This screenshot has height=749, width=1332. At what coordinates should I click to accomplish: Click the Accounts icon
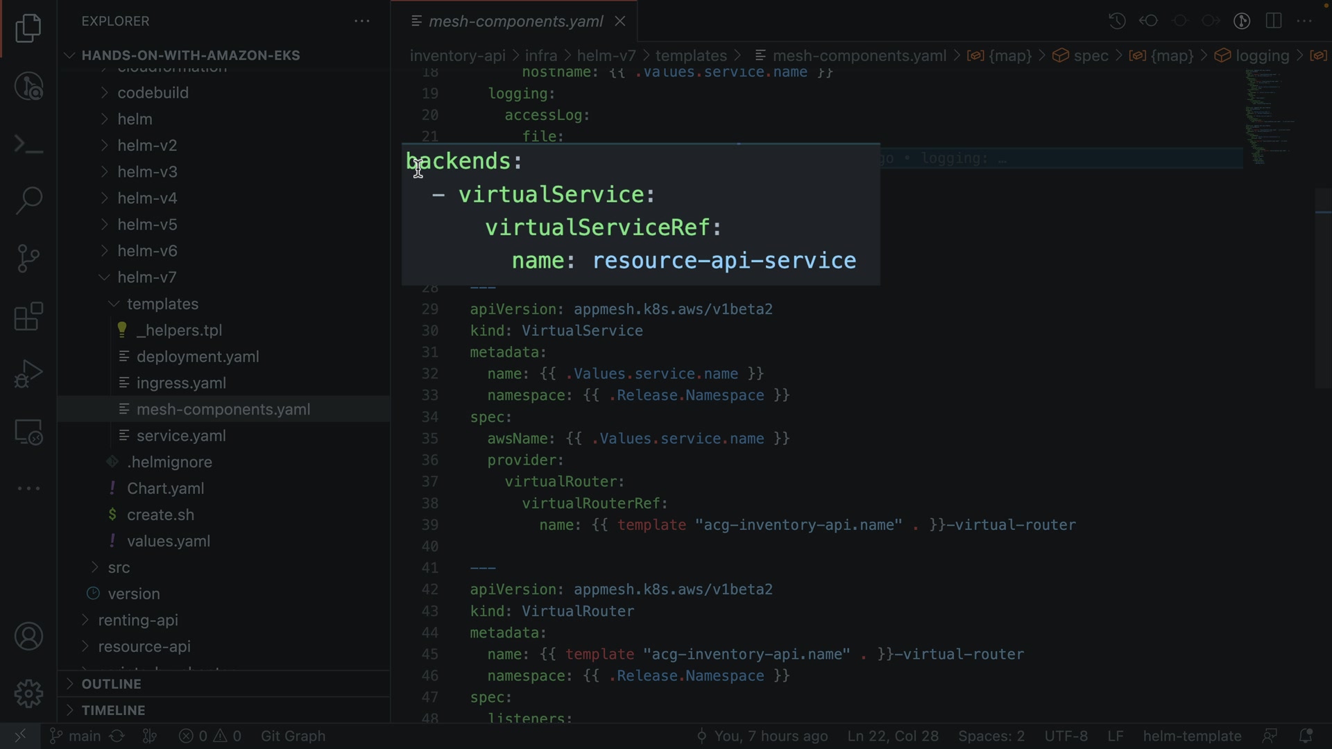(28, 637)
